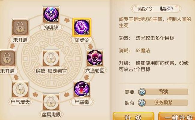Click the 阎罗令 Lv.29 title banner
This screenshot has width=195, height=120.
(156, 9)
